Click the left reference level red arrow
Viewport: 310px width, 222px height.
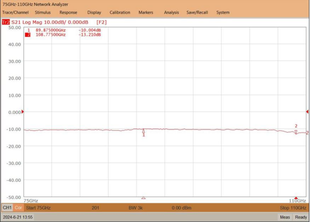tap(22, 112)
